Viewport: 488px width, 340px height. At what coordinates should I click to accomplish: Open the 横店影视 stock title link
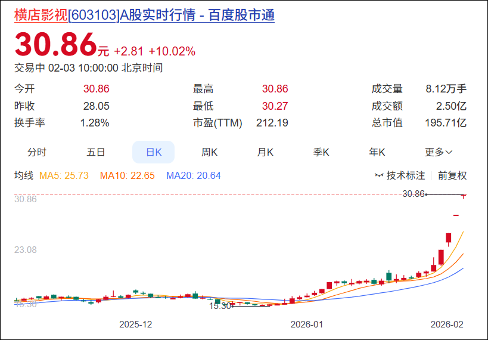(x=41, y=15)
